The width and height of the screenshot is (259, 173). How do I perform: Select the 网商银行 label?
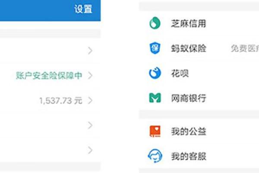[189, 98]
